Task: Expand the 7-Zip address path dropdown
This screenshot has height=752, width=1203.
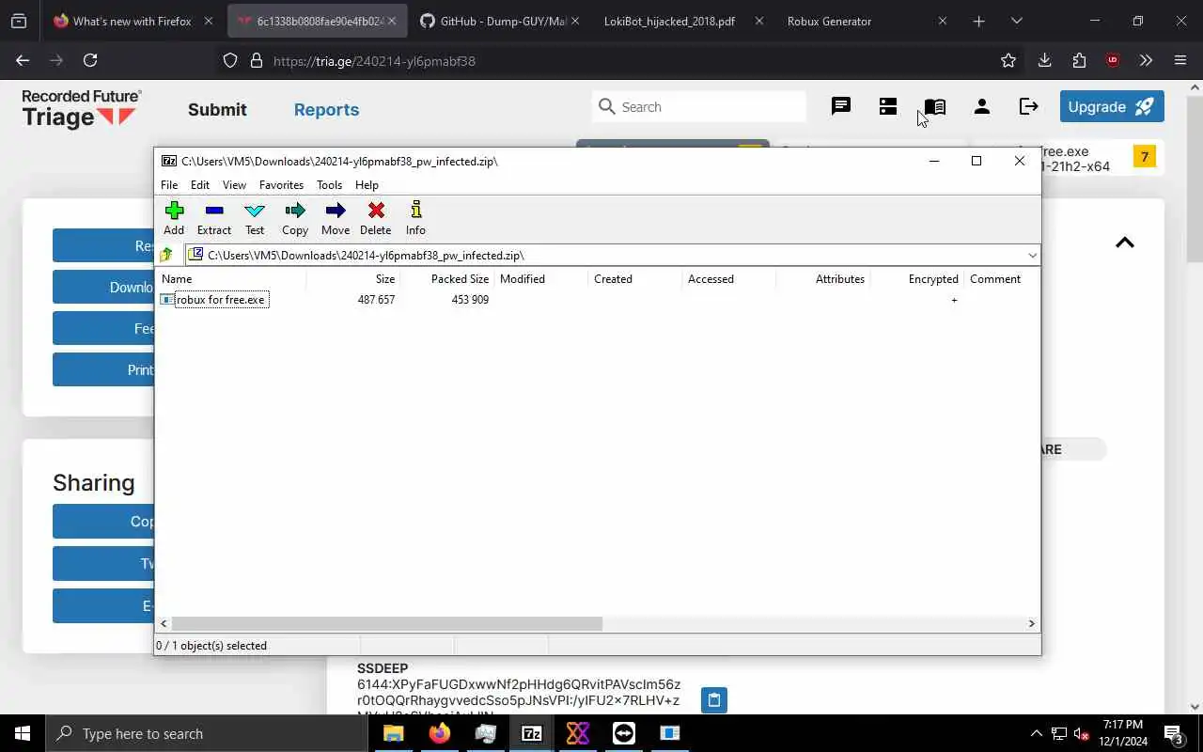Action: tap(1032, 256)
